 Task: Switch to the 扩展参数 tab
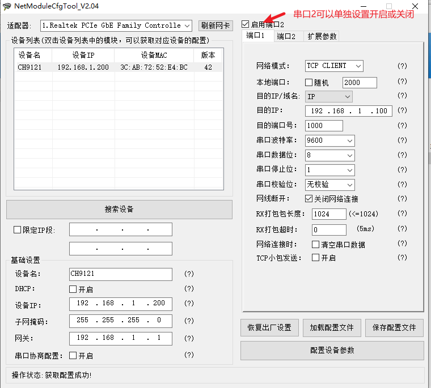tap(322, 36)
